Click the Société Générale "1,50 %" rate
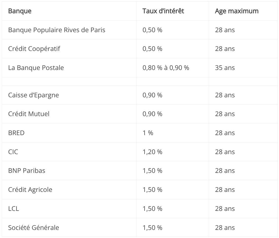The width and height of the screenshot is (279, 238). 152,228
